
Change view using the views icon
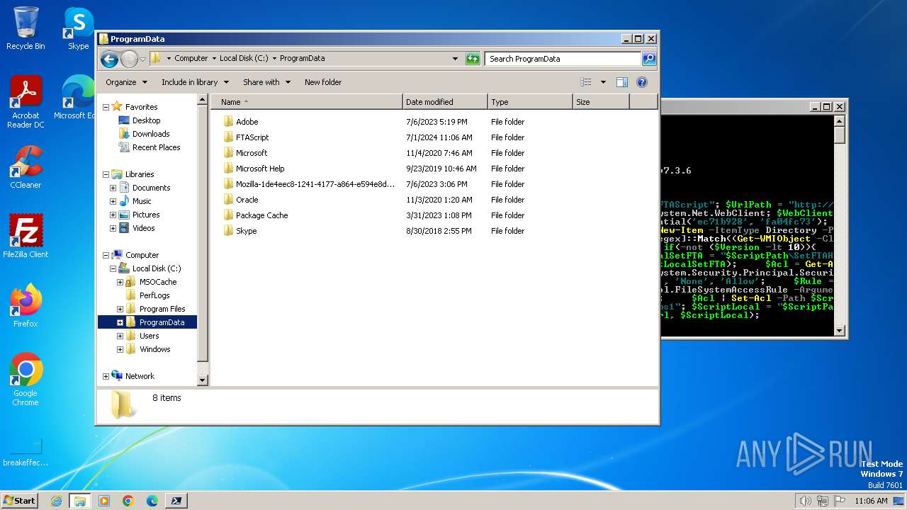coord(586,82)
